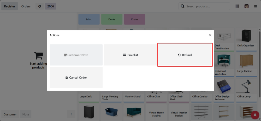Choose Cancel Order with trash icon
Screen dimensions: 261x121
tap(76, 78)
